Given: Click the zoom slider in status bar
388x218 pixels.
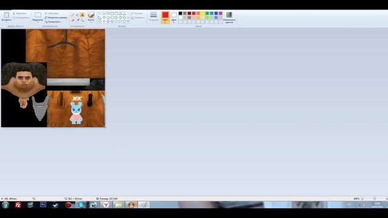Looking at the screenshot, I should pos(375,199).
